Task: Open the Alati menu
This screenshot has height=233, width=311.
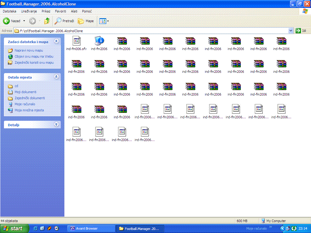Action: pyautogui.click(x=74, y=11)
